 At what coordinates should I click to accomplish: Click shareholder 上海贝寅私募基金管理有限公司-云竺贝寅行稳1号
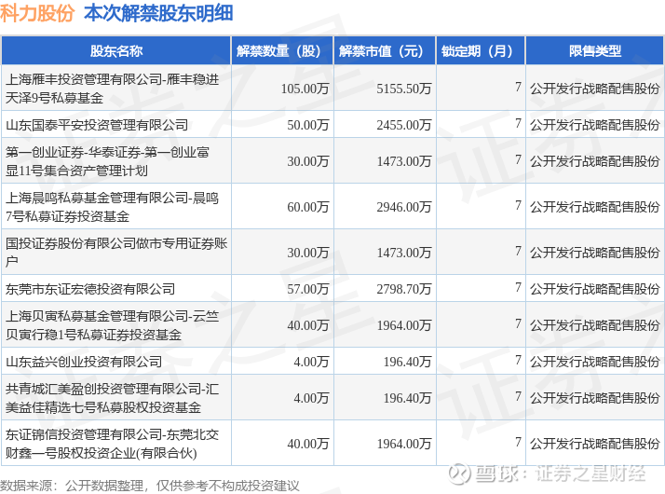pyautogui.click(x=112, y=325)
